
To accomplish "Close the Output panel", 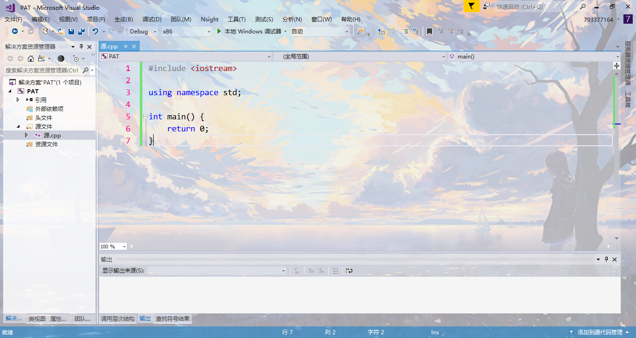I will pyautogui.click(x=615, y=259).
